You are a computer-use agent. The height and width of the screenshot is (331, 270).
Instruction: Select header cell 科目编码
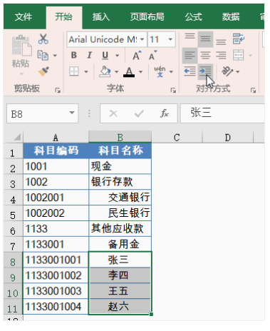click(x=56, y=151)
